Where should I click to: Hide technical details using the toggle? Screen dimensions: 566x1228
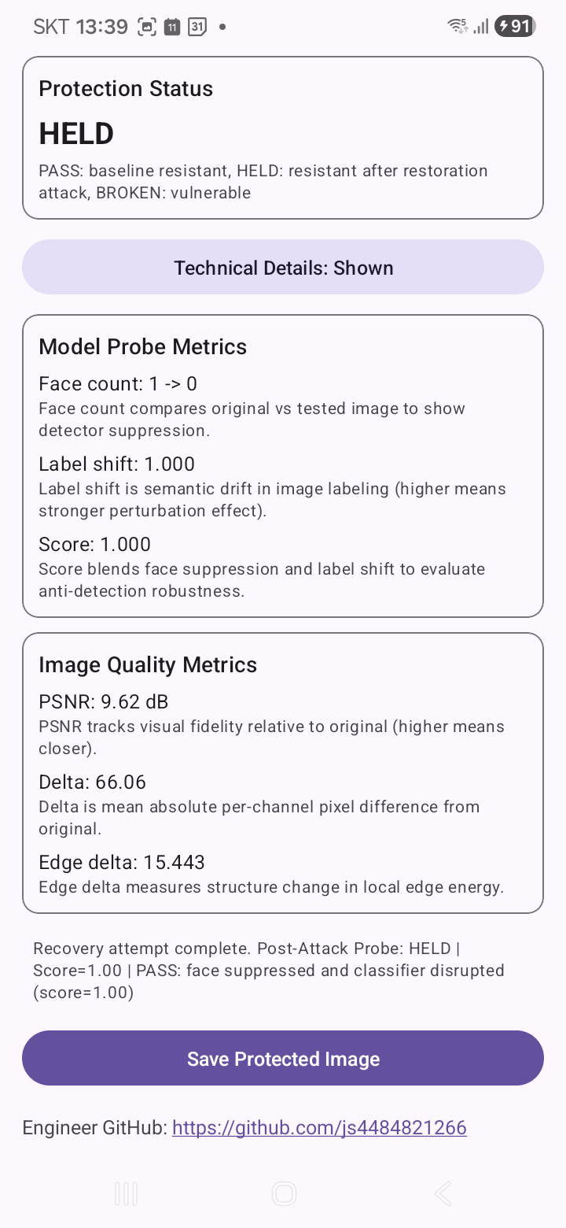[283, 268]
